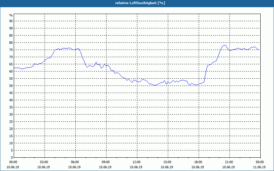Image resolution: width=274 pixels, height=171 pixels.
Task: Click the 25 y-axis label
Action: pos(11,122)
